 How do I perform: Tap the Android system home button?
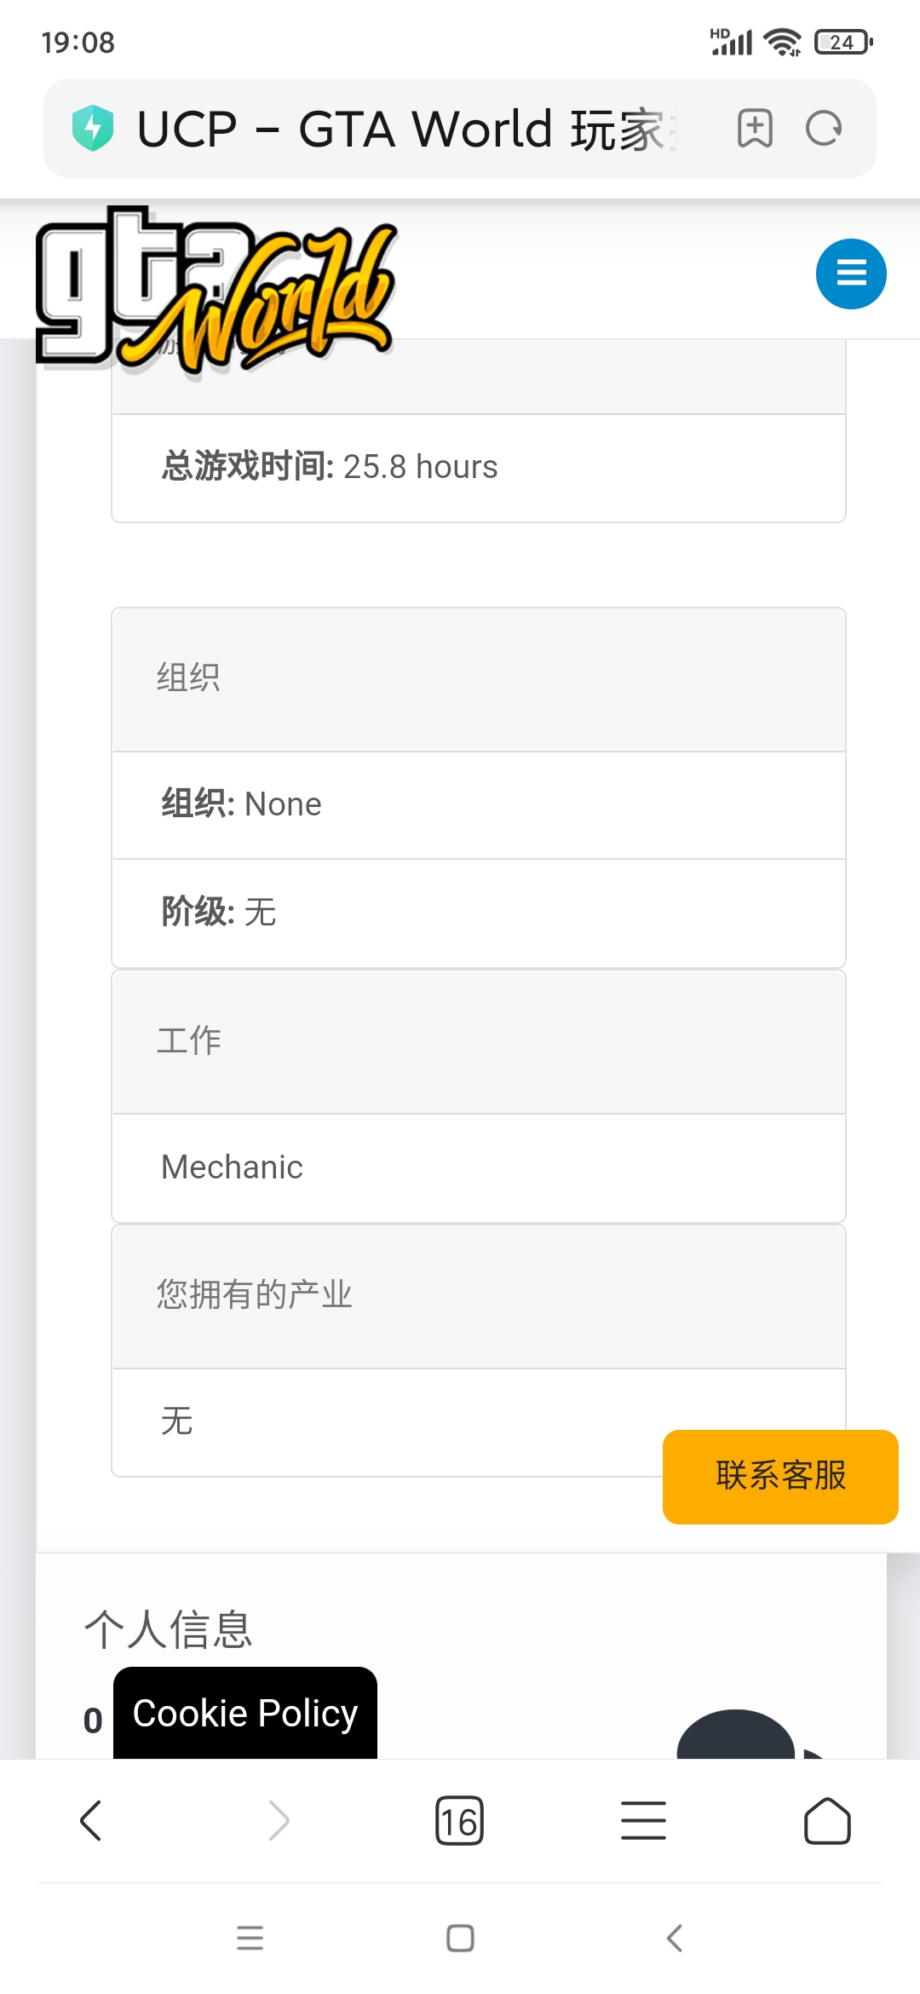point(460,1939)
